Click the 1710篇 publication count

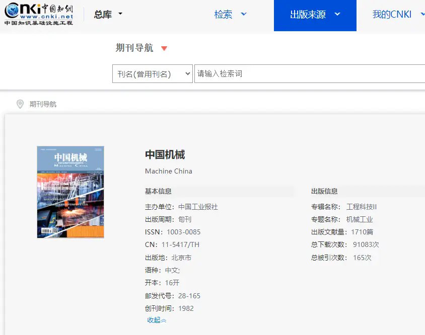coord(362,232)
